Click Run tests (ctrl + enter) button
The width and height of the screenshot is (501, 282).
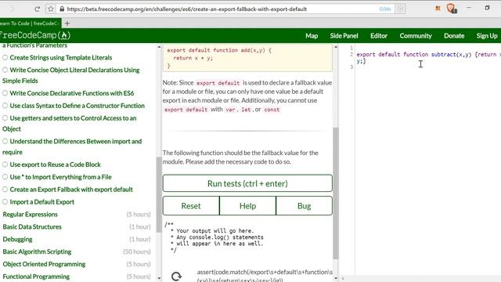[247, 183]
